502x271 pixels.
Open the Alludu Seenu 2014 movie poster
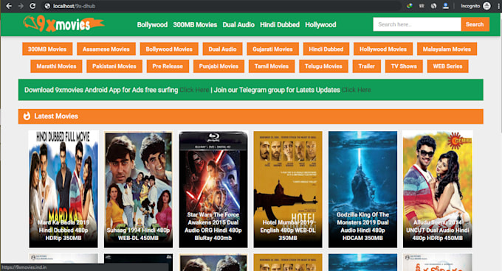[437, 189]
